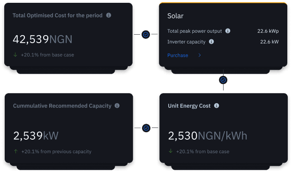Screen dimensions: 292x172
Task: Click info icon beside Unit Energy Cost
Action: [217, 105]
